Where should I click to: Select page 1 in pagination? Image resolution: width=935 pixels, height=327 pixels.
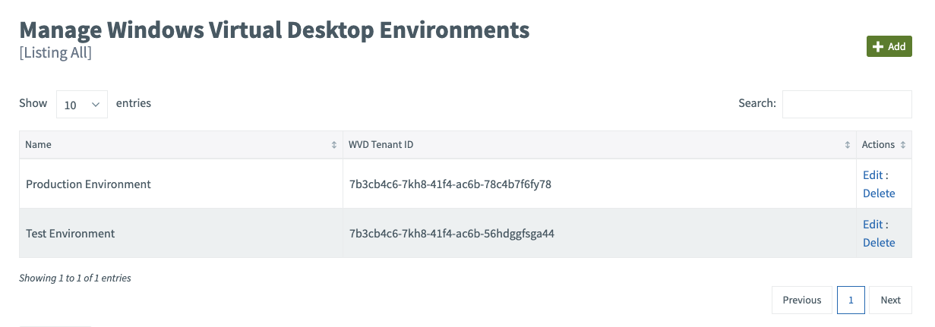coord(851,300)
